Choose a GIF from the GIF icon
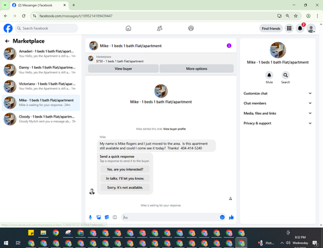 pyautogui.click(x=115, y=217)
